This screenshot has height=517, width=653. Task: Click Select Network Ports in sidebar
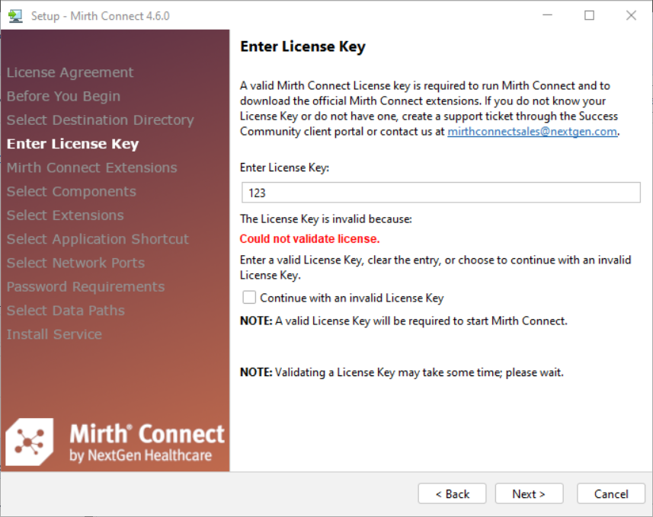pos(75,263)
